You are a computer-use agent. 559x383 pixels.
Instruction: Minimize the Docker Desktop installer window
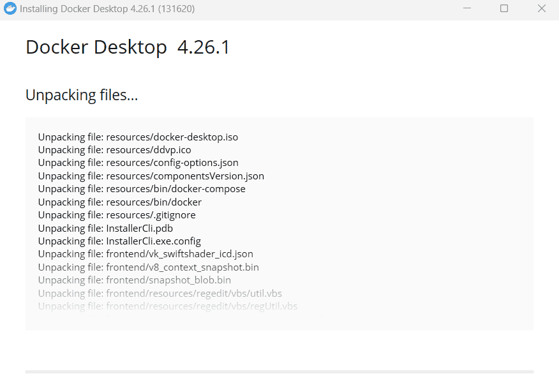coord(467,8)
